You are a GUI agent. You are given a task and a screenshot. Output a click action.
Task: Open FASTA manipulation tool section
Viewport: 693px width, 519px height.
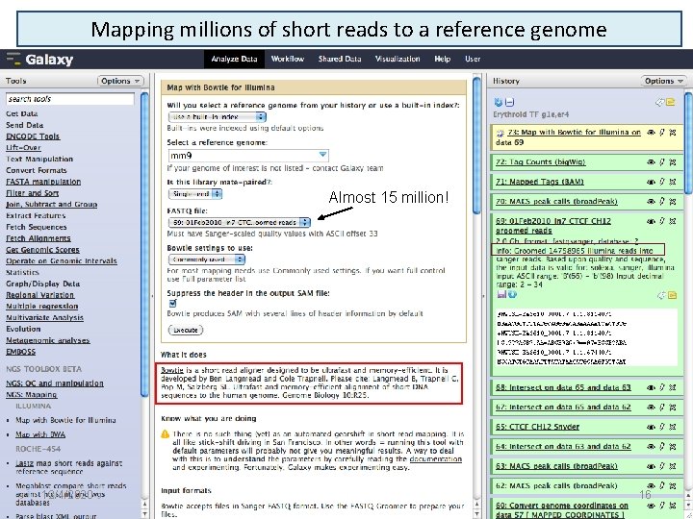[43, 182]
